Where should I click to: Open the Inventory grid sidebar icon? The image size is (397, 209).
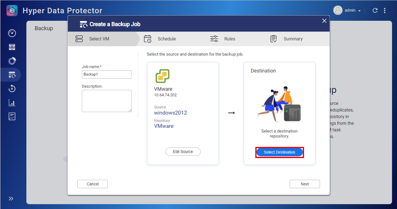point(12,47)
